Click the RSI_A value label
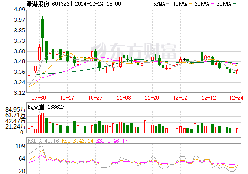This screenshot has height=174, width=248. [43, 141]
